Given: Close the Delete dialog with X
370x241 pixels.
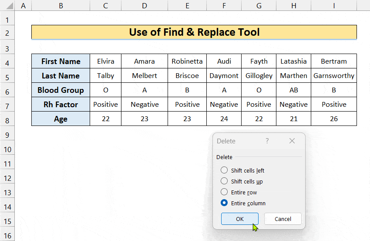Looking at the screenshot, I should [292, 141].
